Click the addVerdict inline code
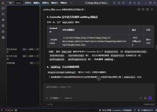The width and height of the screenshot is (157, 112). pos(130,77)
